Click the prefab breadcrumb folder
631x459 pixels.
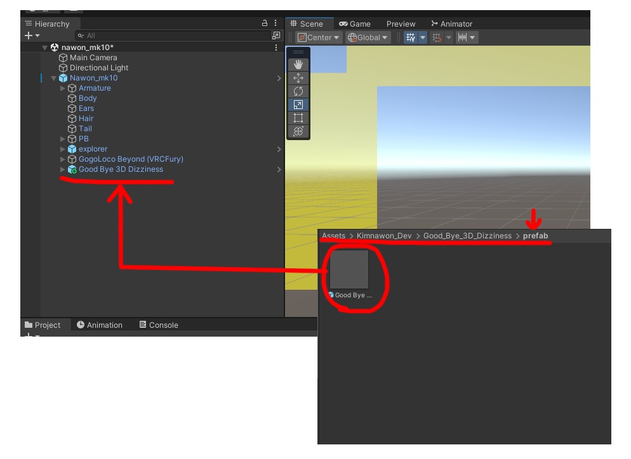[535, 236]
